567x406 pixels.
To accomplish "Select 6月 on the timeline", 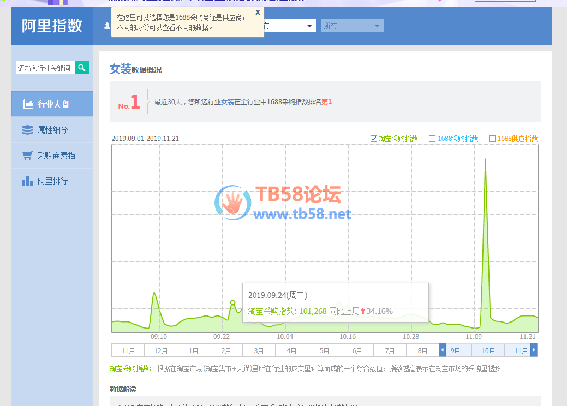I will 357,351.
